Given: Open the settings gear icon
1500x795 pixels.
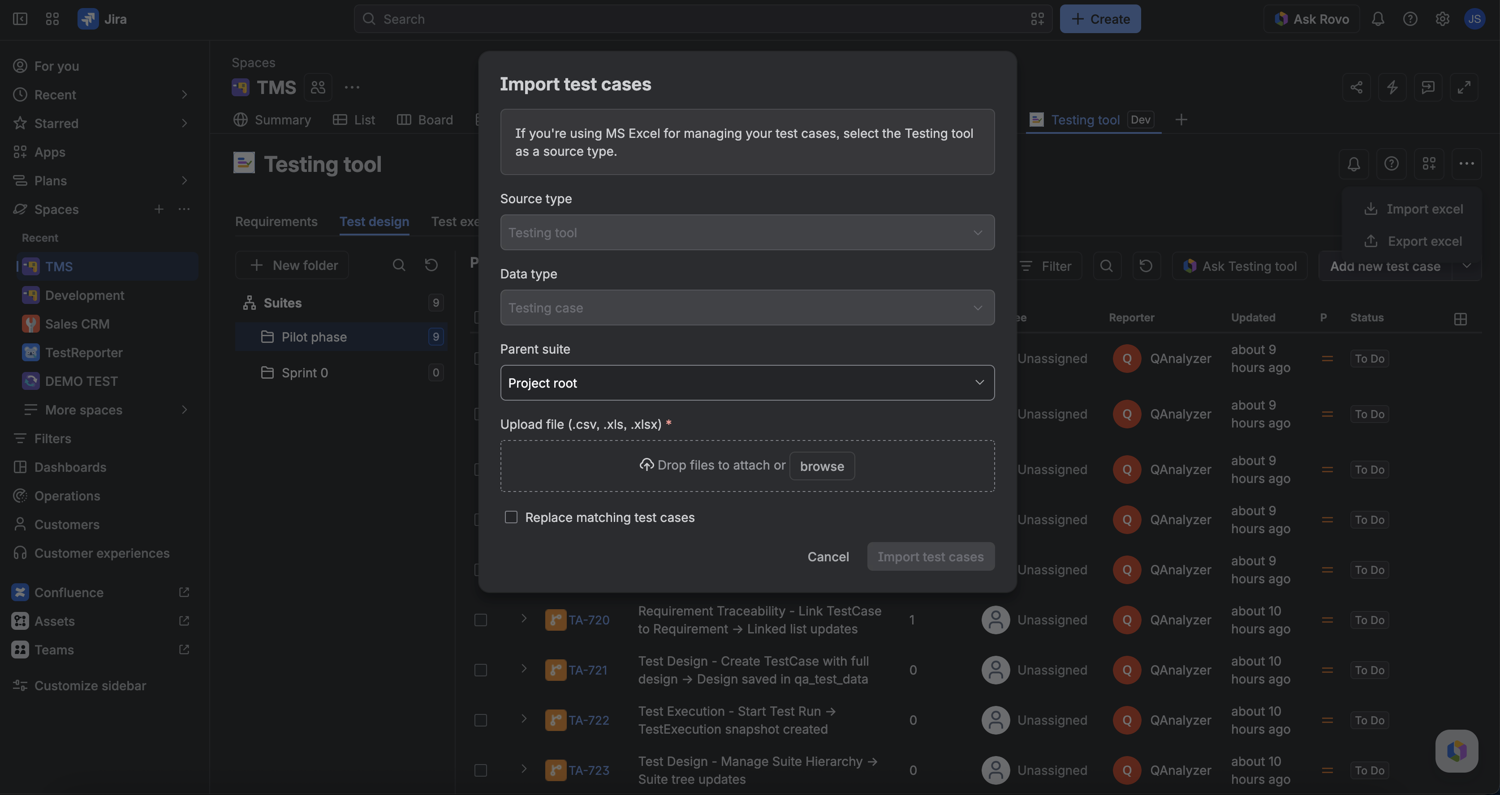Looking at the screenshot, I should click(x=1442, y=19).
